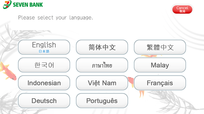The width and height of the screenshot is (204, 114).
Task: Choose the Việt Nam language button
Action: coord(102,83)
